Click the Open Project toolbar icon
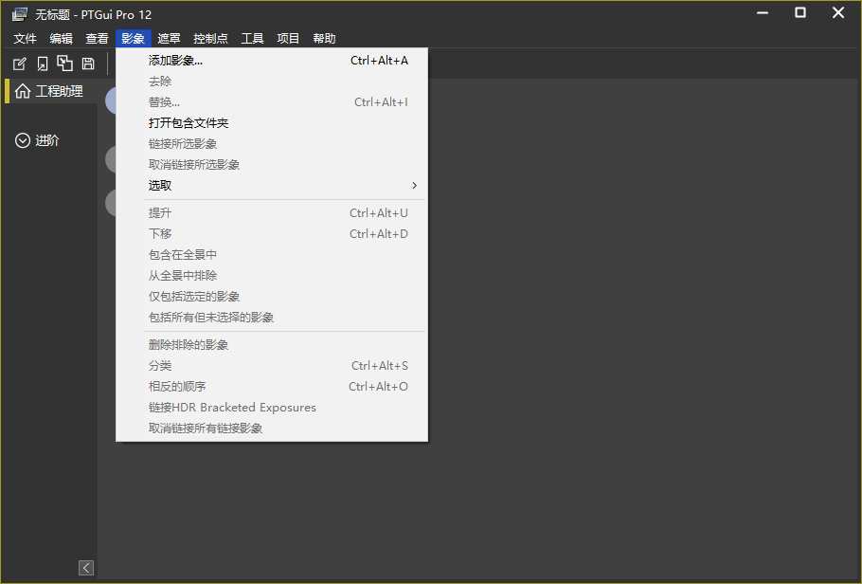 coord(42,64)
